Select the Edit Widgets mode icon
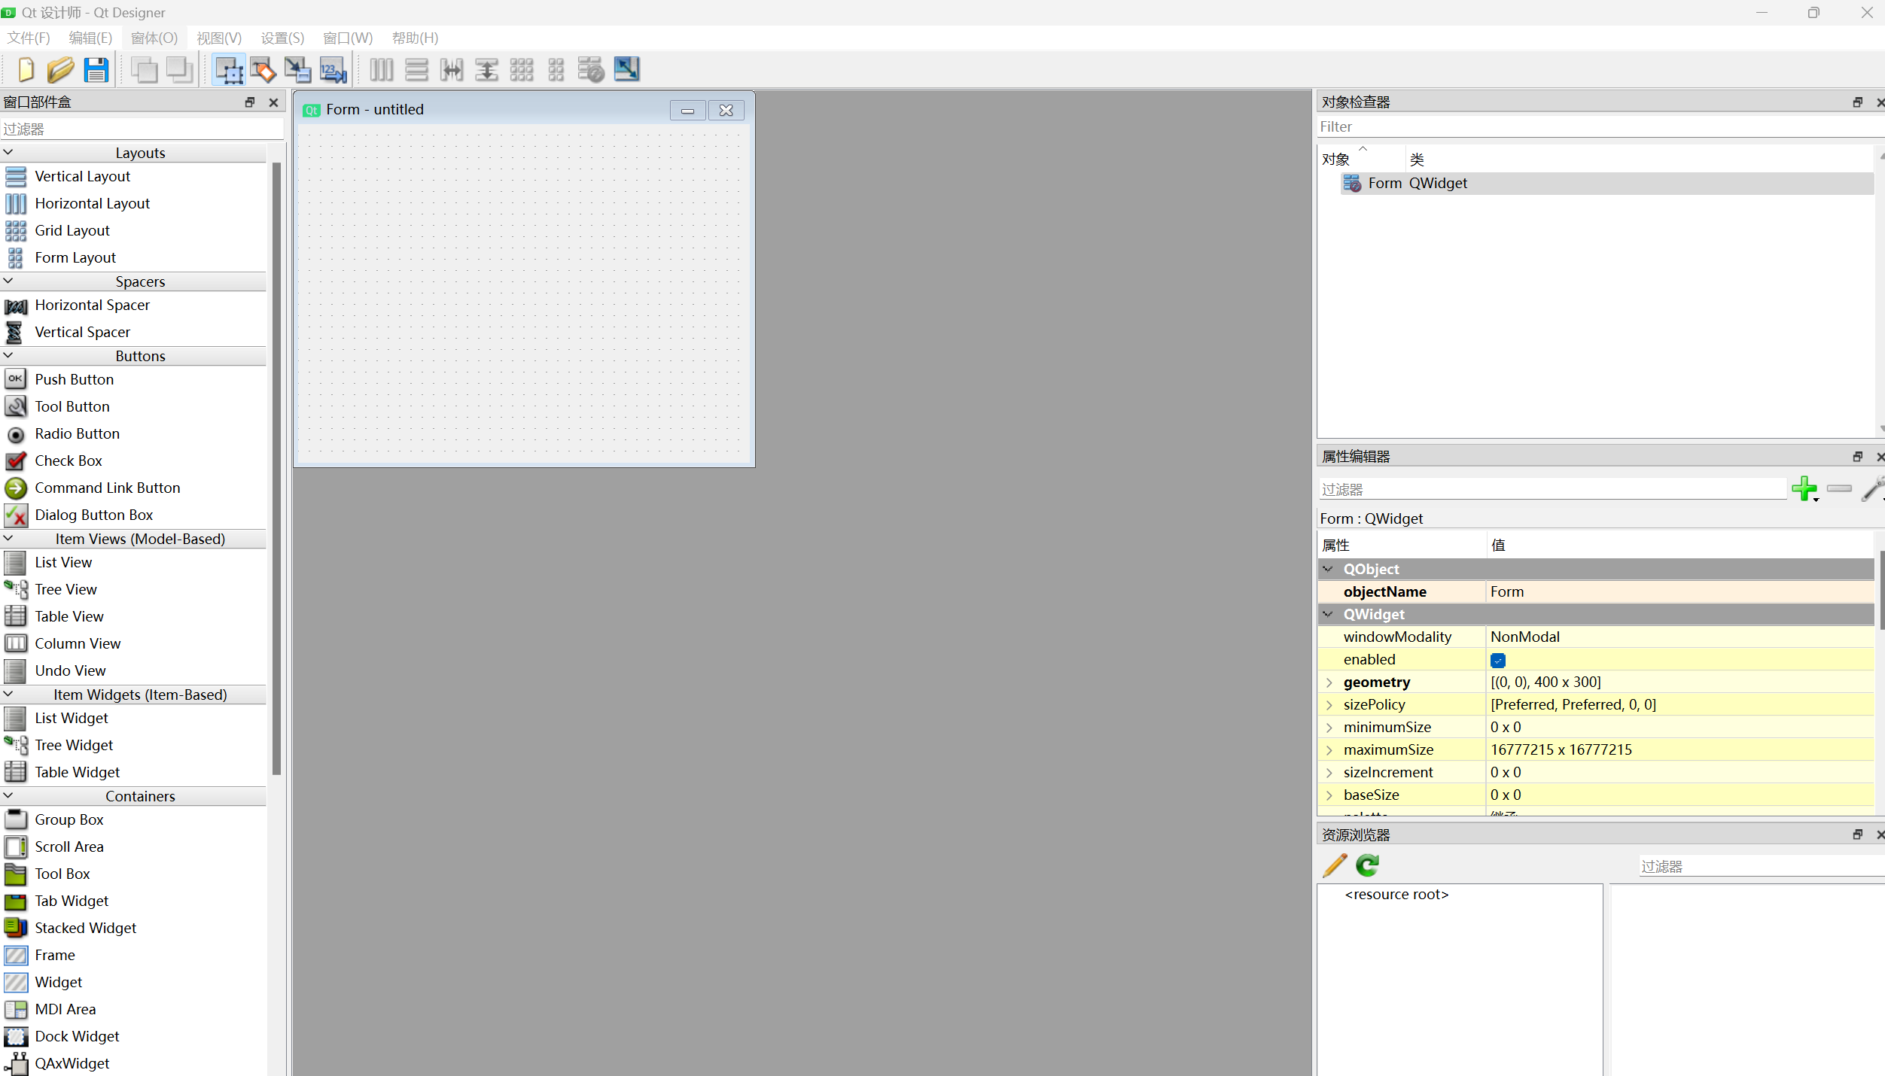1885x1076 pixels. (x=229, y=70)
